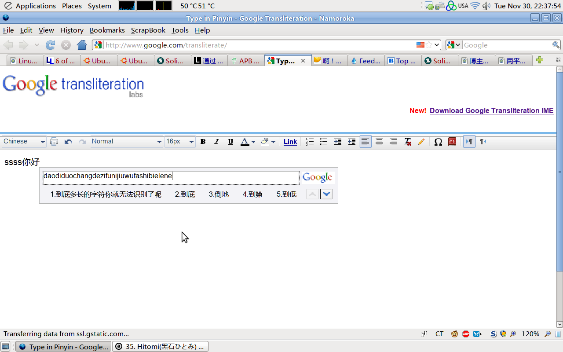Zoom in with status bar magnifier

coord(513,334)
